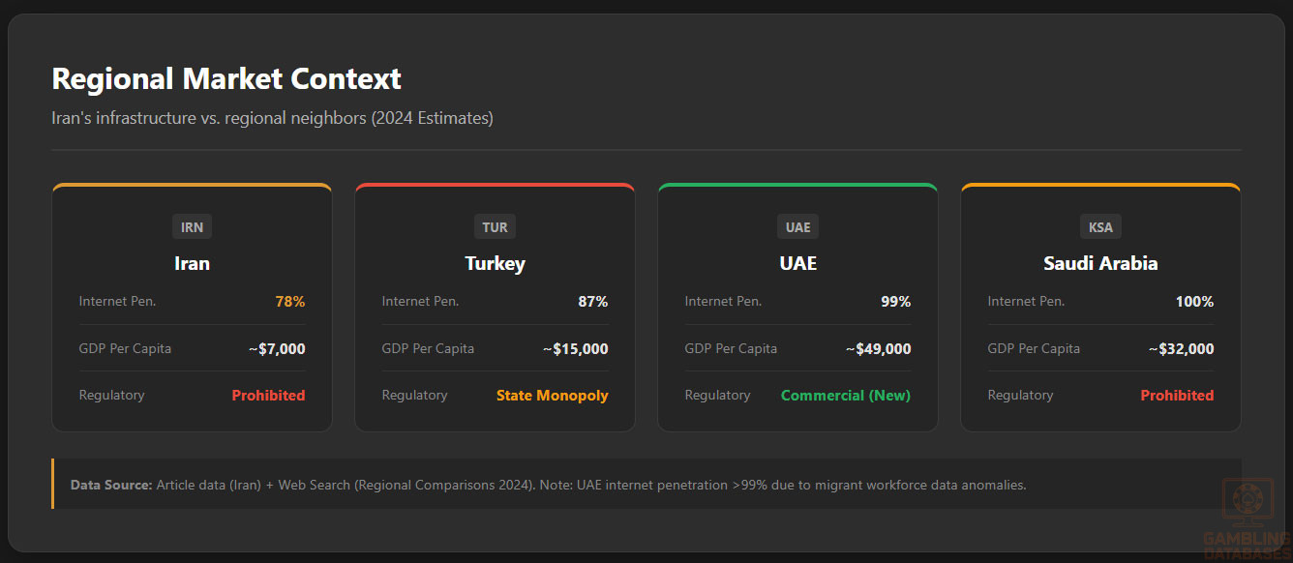This screenshot has height=563, width=1293.
Task: Select the Saudi Arabia card title
Action: coord(1100,263)
